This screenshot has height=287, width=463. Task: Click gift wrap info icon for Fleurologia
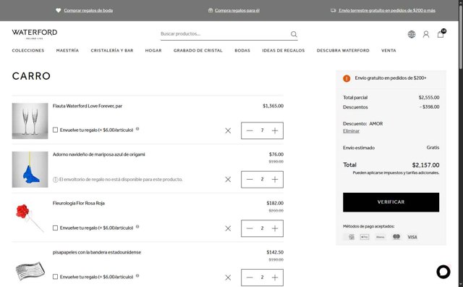coord(137,227)
